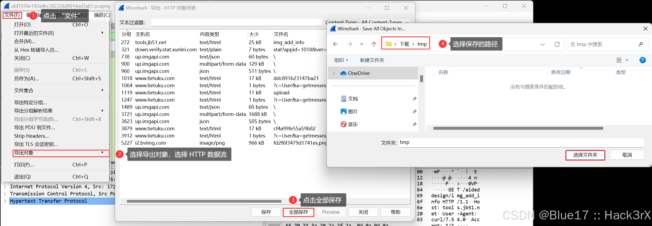Click 取消 in the save dialog

pos(627,155)
